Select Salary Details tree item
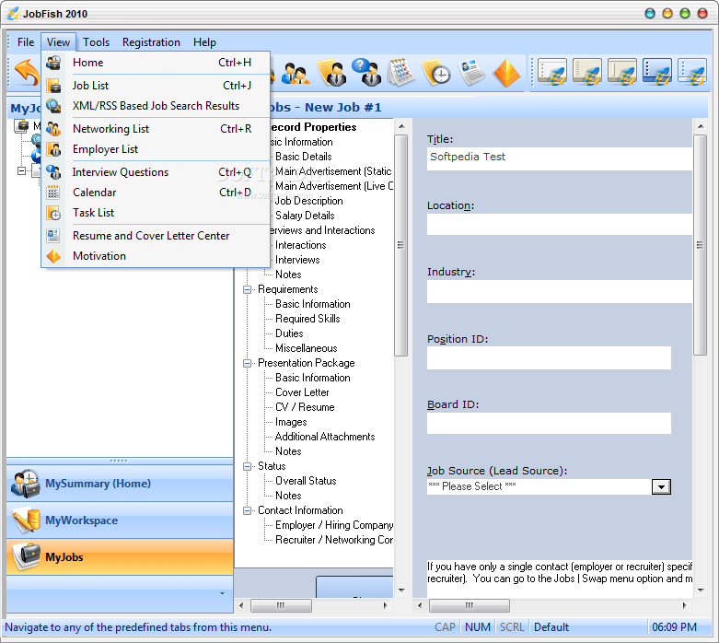 pyautogui.click(x=305, y=216)
